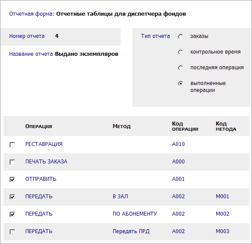
Task: Click the ОТПРАВИТЬ operation text
Action: coord(41,179)
